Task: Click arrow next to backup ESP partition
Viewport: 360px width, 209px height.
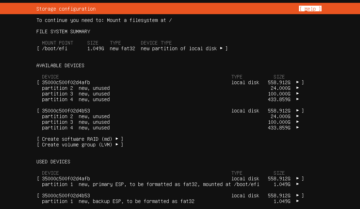Action: pyautogui.click(x=298, y=201)
